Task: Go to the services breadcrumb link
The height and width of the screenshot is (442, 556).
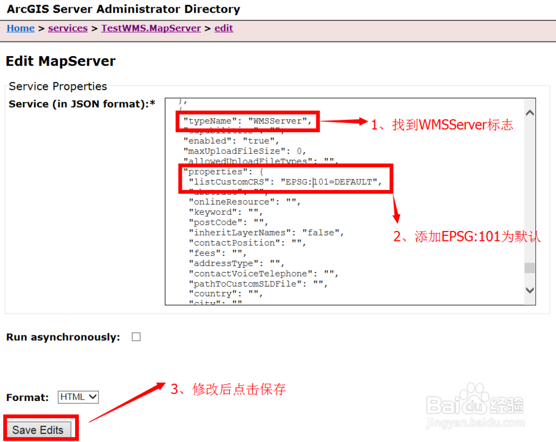Action: coord(68,28)
